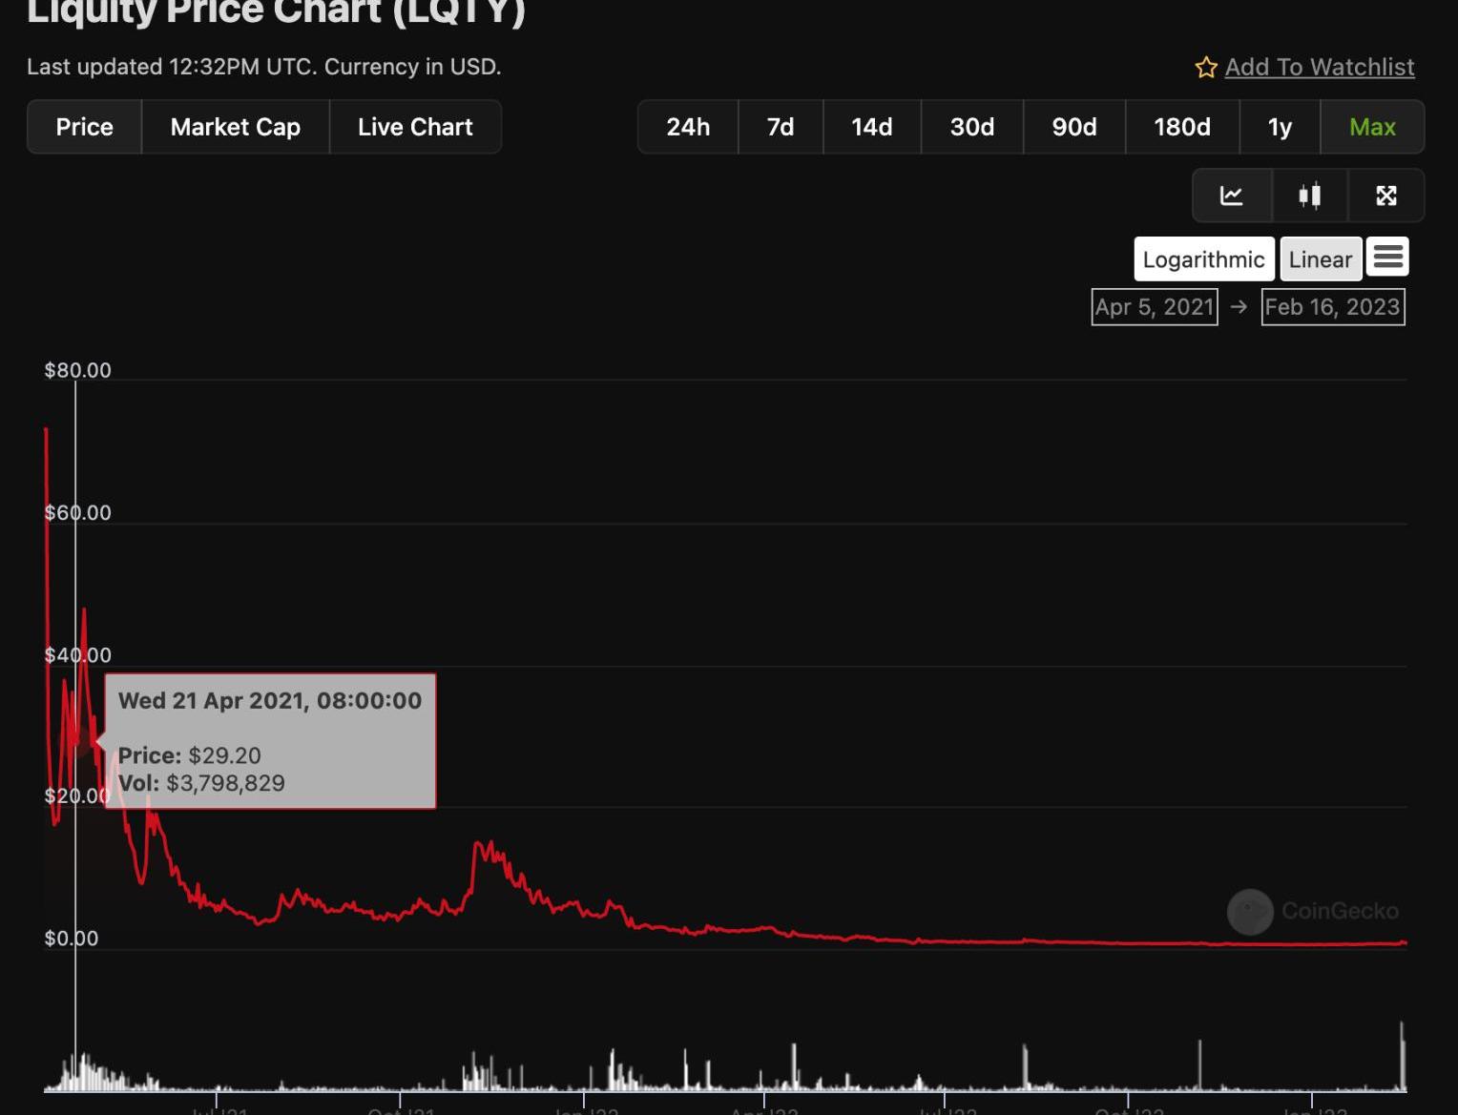Click the tall volume bar at chart's far right

click(x=1402, y=1059)
